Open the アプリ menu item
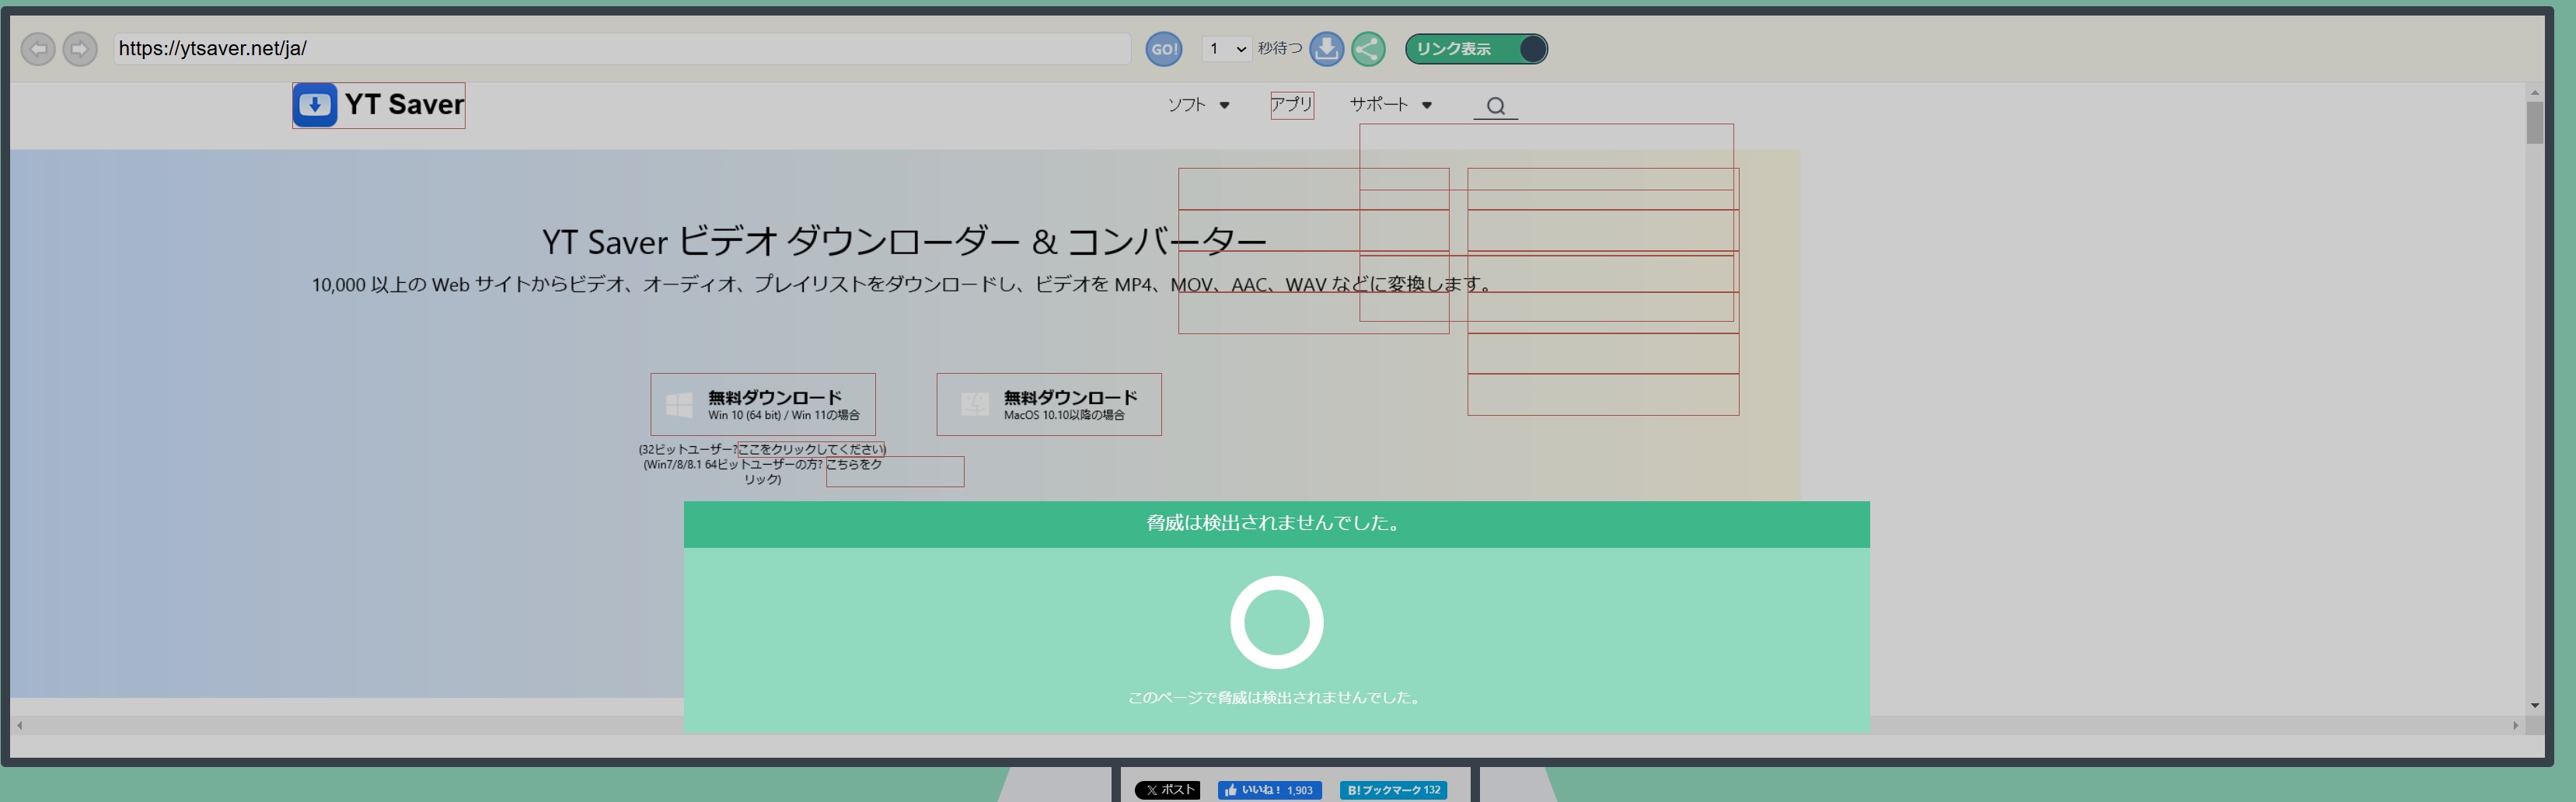Screen dimensions: 2576x802 [x=1292, y=105]
